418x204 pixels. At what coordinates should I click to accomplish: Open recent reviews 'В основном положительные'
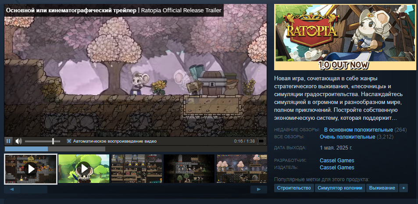tap(358, 130)
